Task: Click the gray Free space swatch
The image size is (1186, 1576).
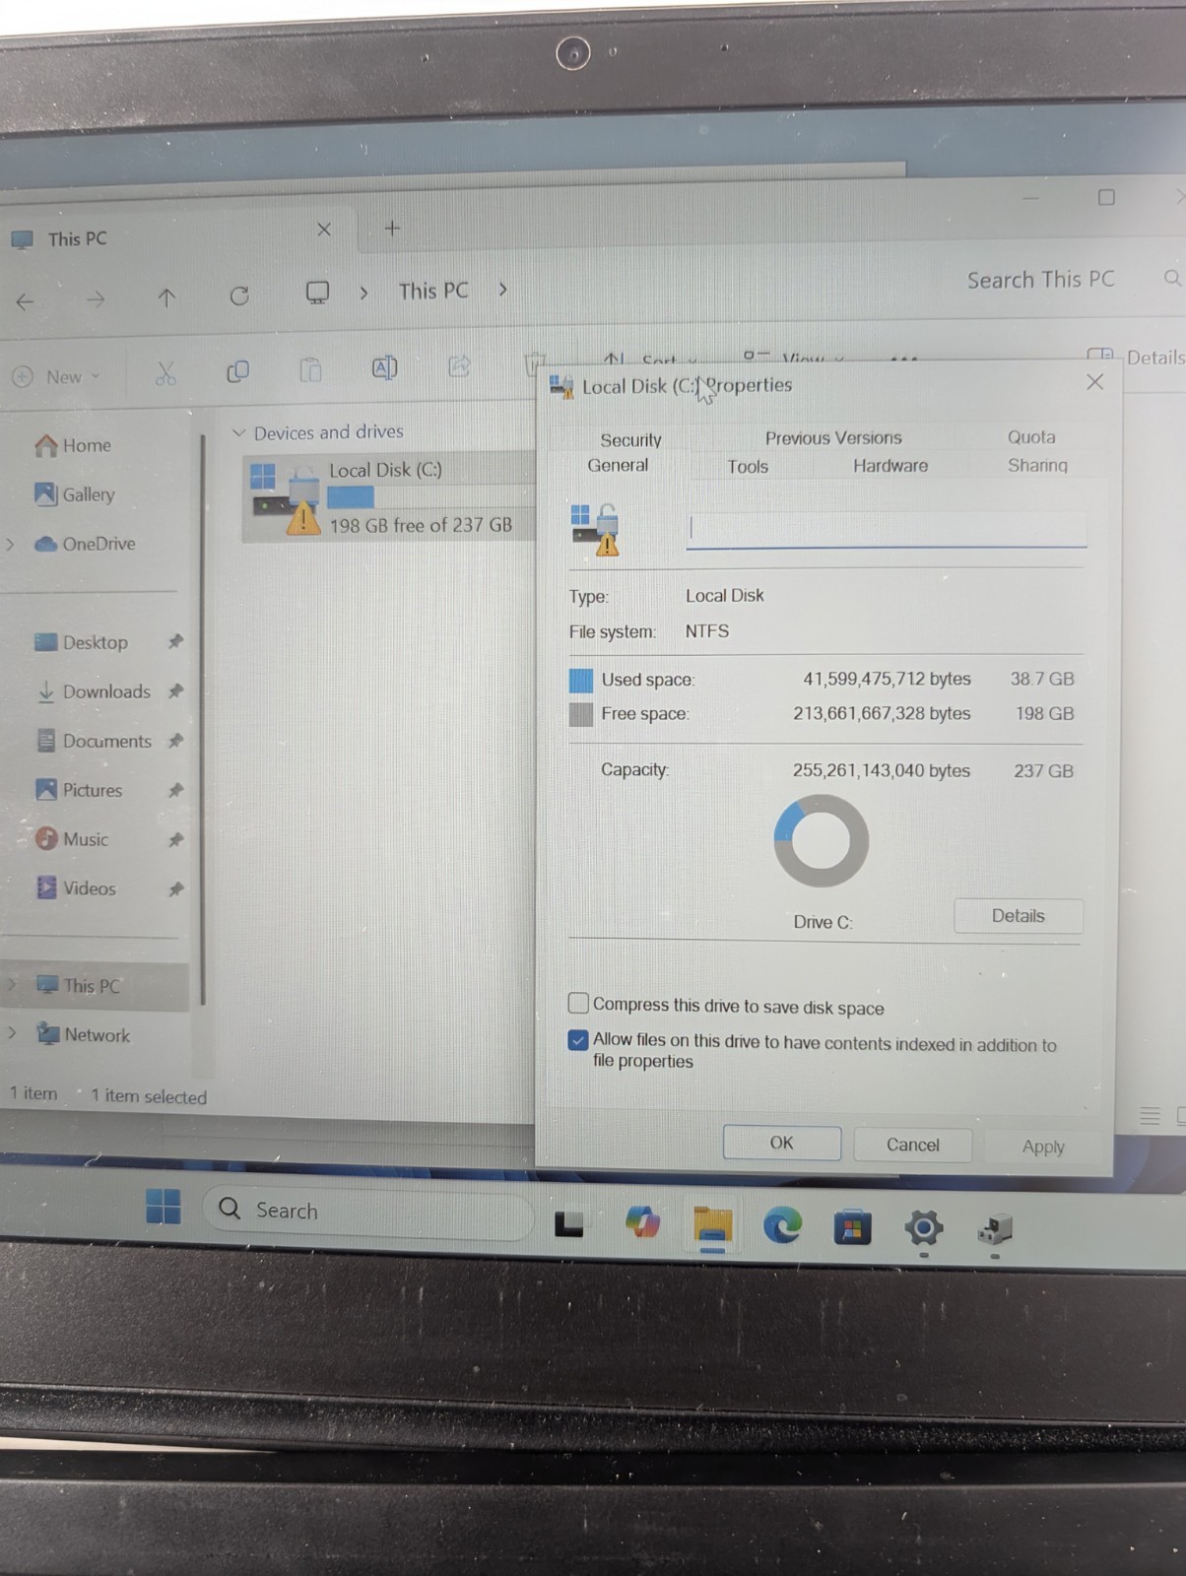Action: [x=581, y=714]
